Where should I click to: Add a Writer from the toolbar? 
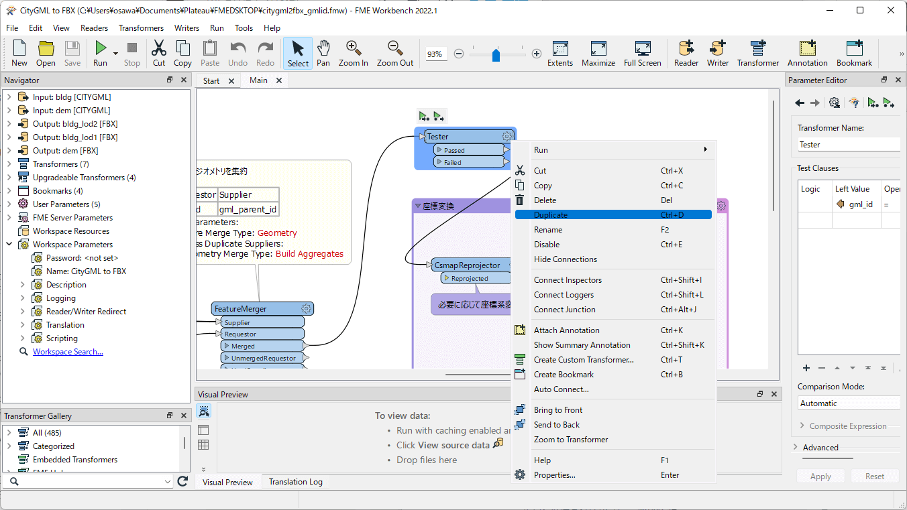718,48
